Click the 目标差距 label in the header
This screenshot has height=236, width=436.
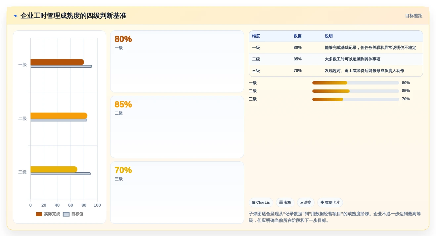[414, 16]
